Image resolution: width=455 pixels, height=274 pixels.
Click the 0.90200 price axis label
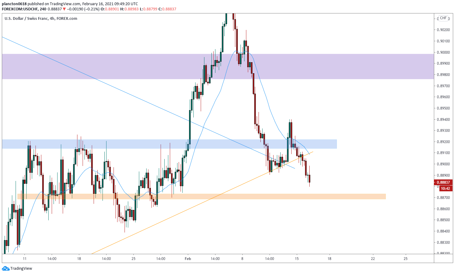(443, 30)
